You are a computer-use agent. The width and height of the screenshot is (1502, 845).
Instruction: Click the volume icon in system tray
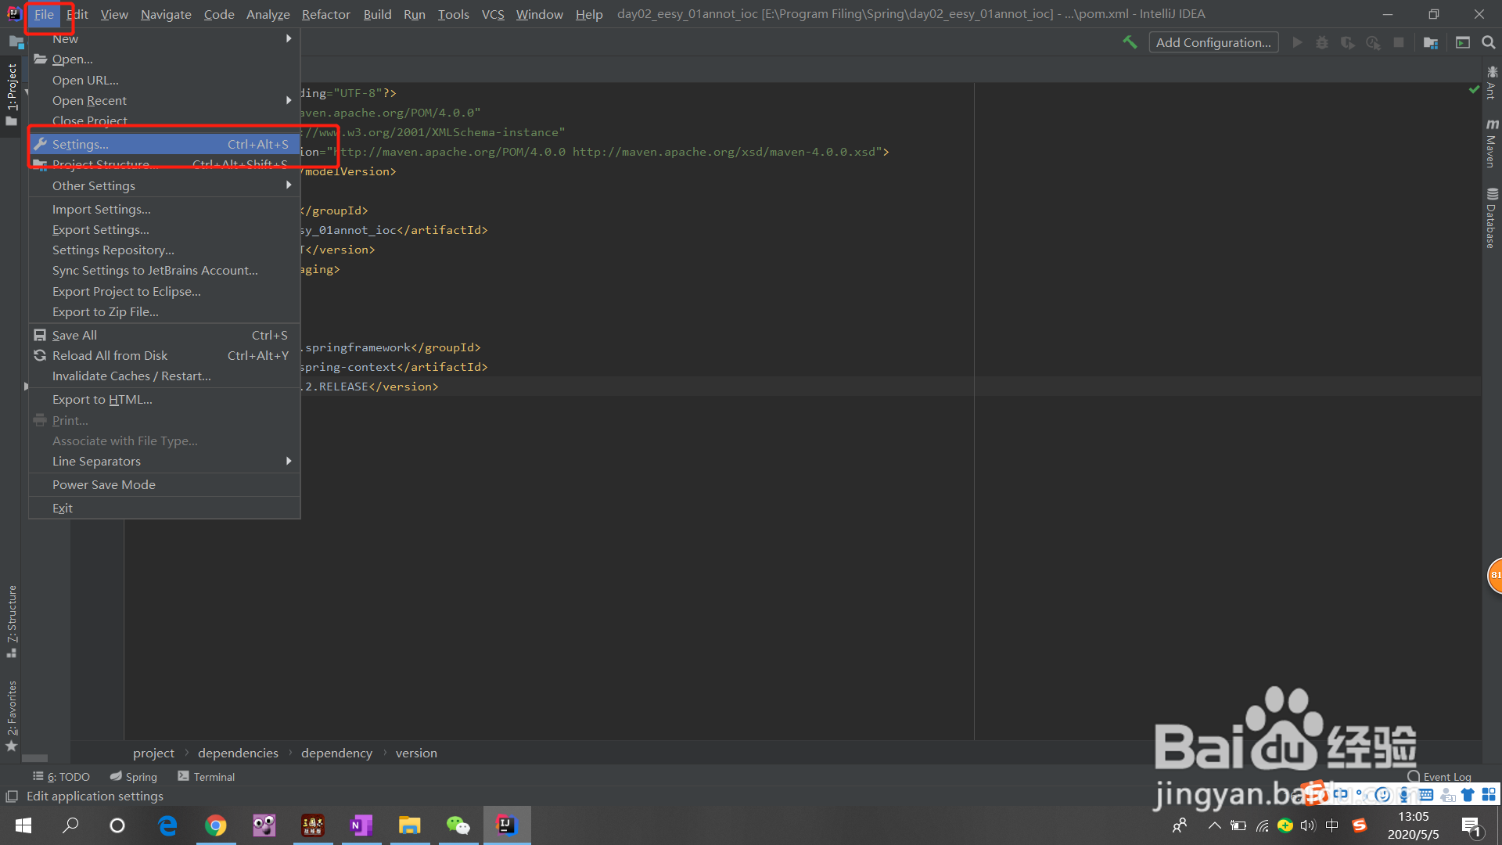(1308, 825)
